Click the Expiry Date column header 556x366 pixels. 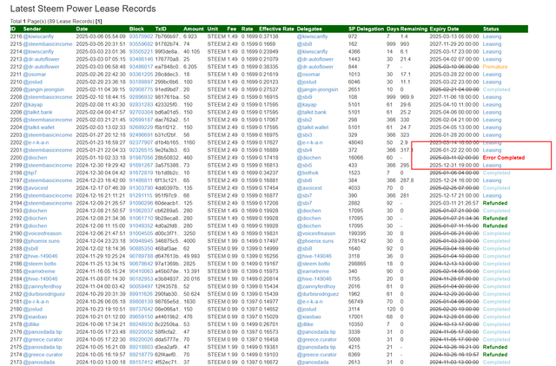[444, 29]
